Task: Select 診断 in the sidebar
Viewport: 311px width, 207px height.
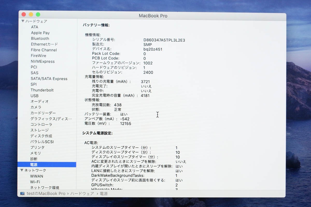Action: click(x=34, y=159)
